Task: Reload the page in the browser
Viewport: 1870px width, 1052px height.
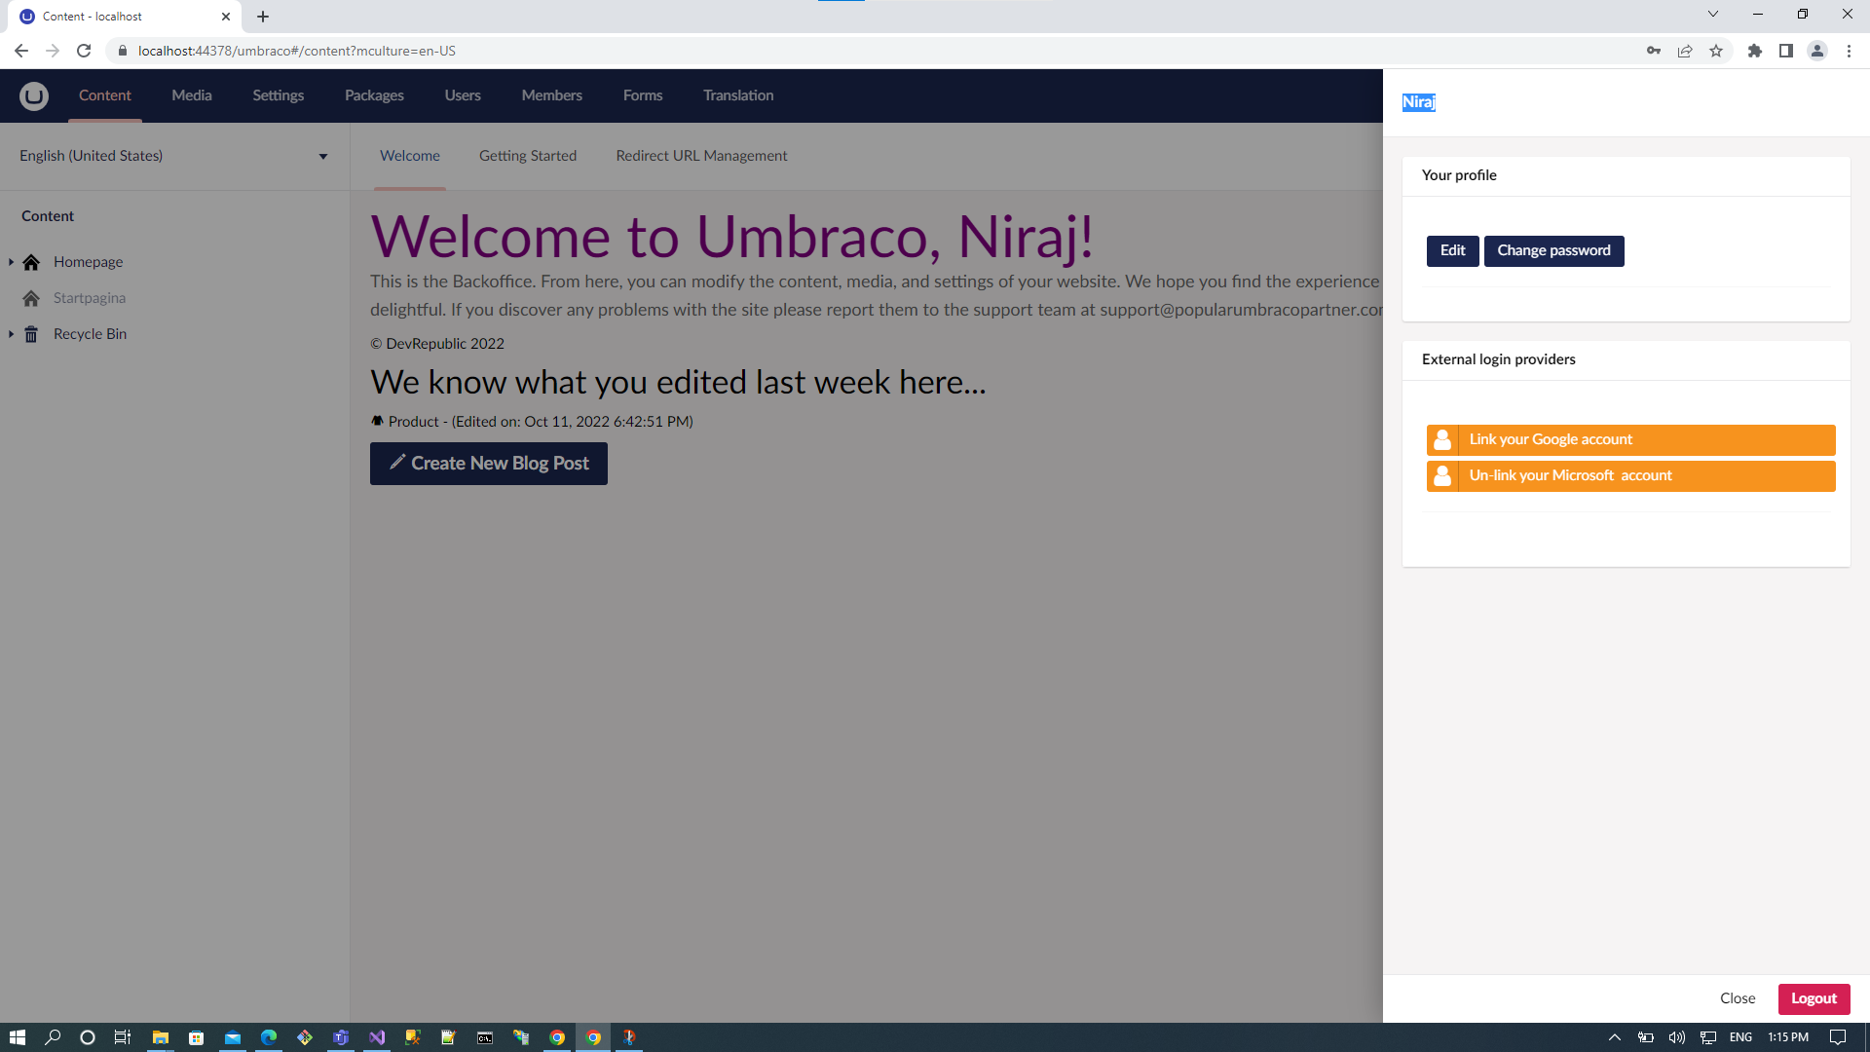Action: 84,51
